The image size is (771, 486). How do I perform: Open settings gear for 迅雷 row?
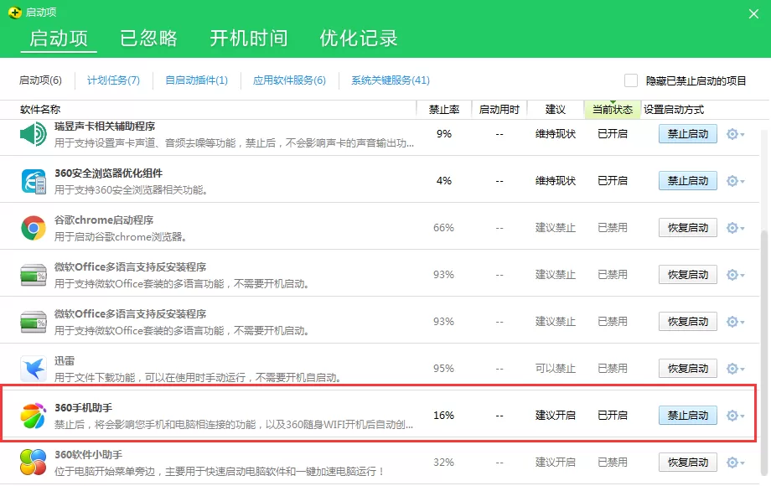(x=735, y=369)
